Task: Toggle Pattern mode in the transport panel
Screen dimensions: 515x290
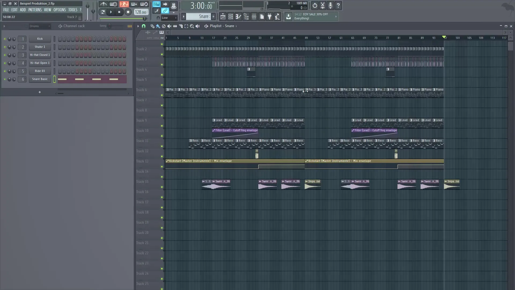Action: (156, 4)
